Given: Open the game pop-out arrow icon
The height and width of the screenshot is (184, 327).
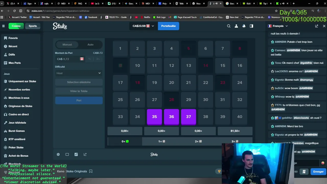Looking at the screenshot, I should 85,154.
